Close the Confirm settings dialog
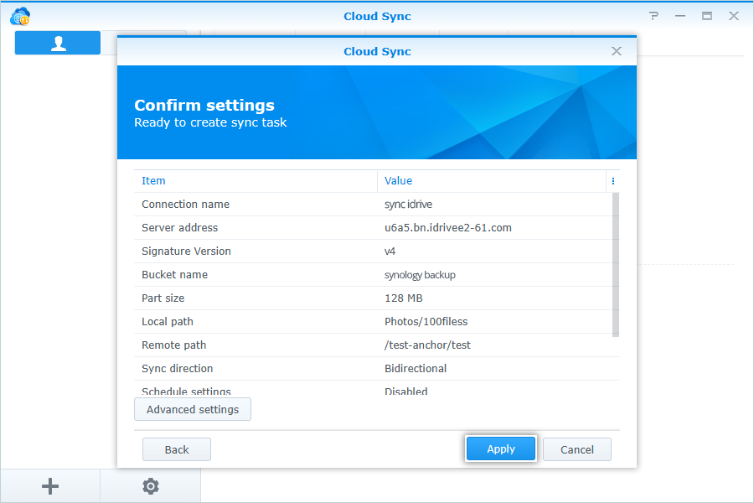The width and height of the screenshot is (754, 503). click(x=617, y=51)
